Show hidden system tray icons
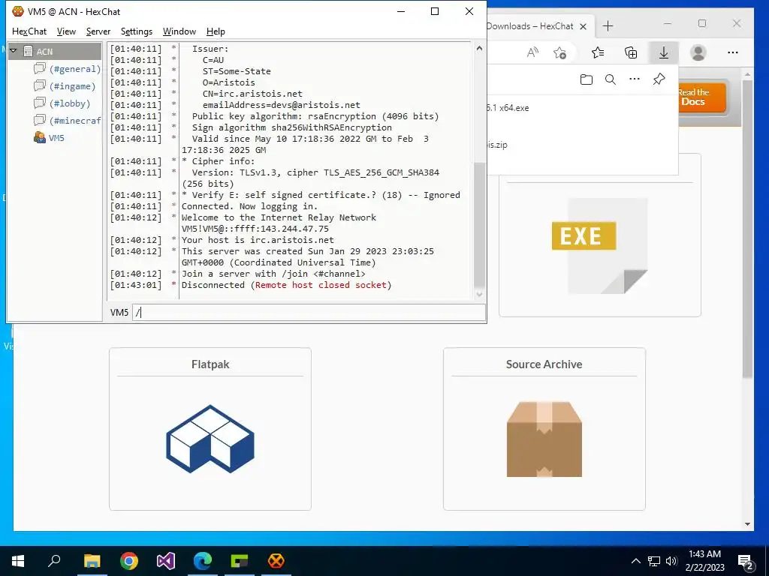 [x=635, y=561]
